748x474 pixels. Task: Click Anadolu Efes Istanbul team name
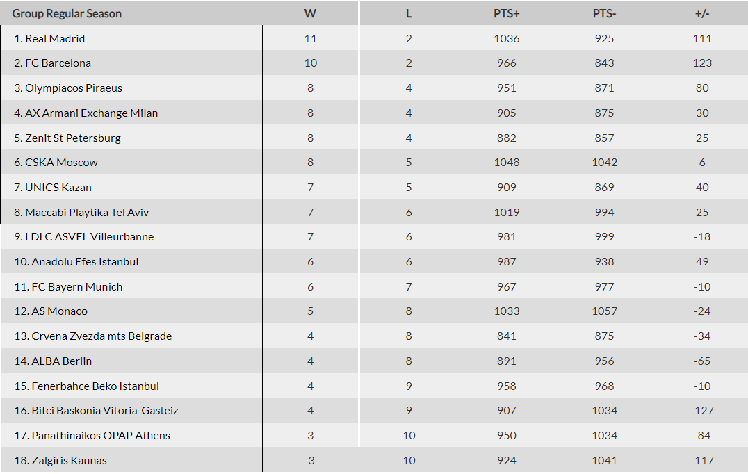(x=85, y=262)
